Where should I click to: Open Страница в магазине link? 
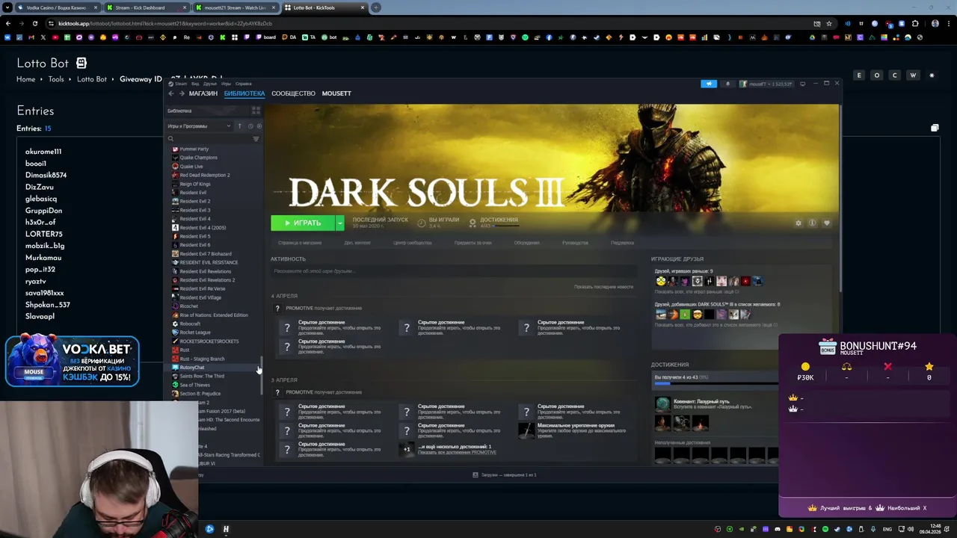pos(300,243)
